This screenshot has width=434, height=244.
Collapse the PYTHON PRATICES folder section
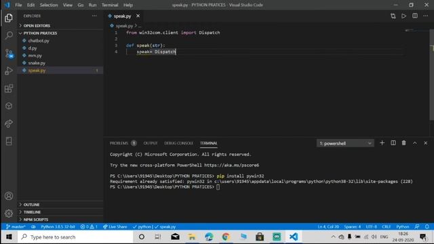60,33
